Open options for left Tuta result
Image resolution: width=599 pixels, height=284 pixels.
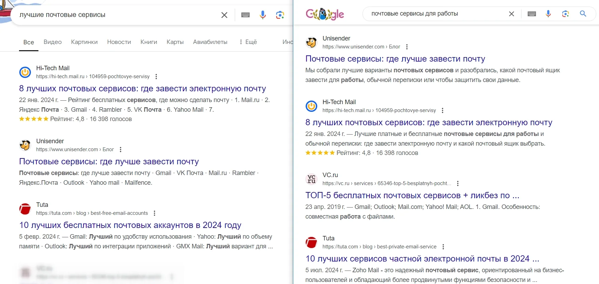(154, 213)
